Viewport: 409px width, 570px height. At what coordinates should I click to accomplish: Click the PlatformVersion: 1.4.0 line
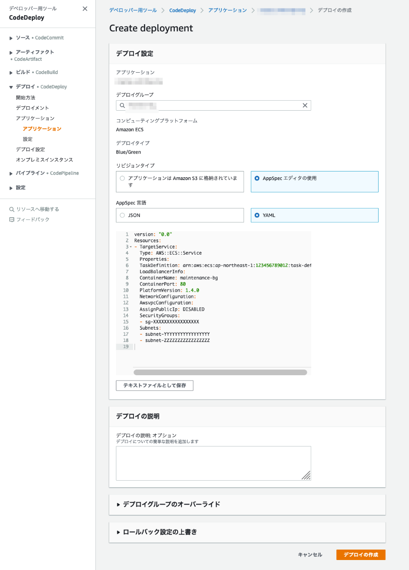pos(169,290)
